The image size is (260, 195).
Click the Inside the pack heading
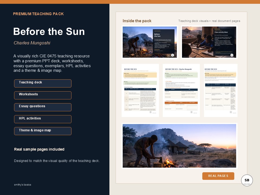(x=136, y=21)
